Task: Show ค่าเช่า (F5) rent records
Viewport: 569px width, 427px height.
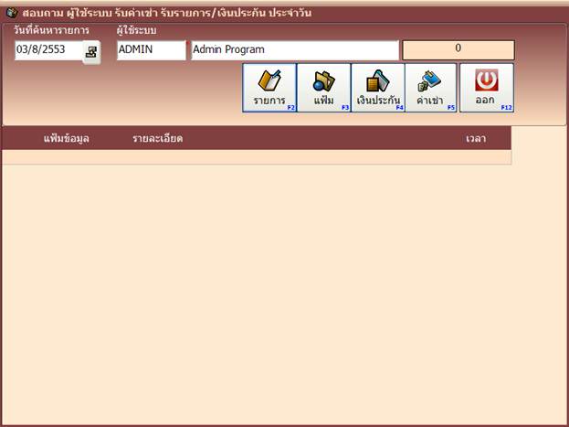Action: point(430,88)
